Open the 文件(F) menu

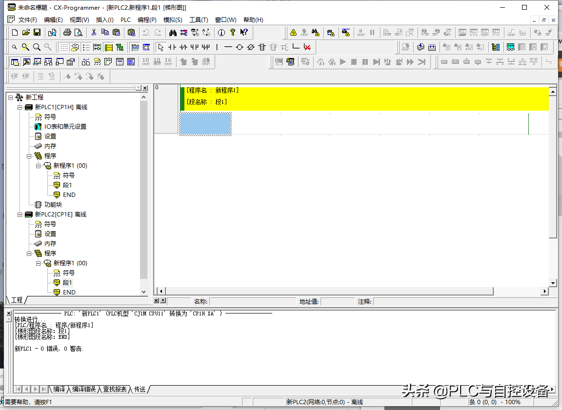28,20
